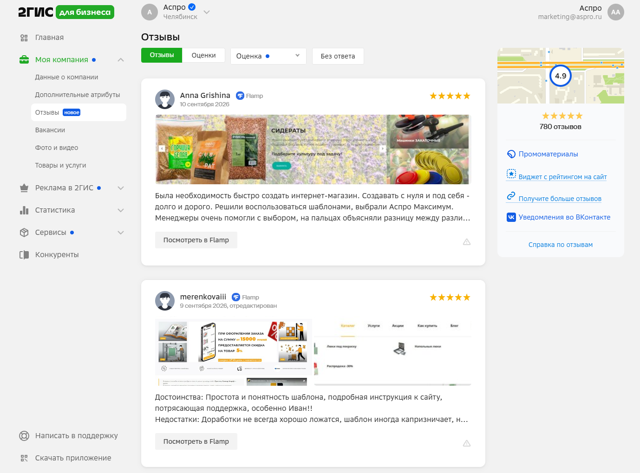Screen dimensions: 640x473
Task: Click Написать в поддержку
Action: [x=77, y=436]
